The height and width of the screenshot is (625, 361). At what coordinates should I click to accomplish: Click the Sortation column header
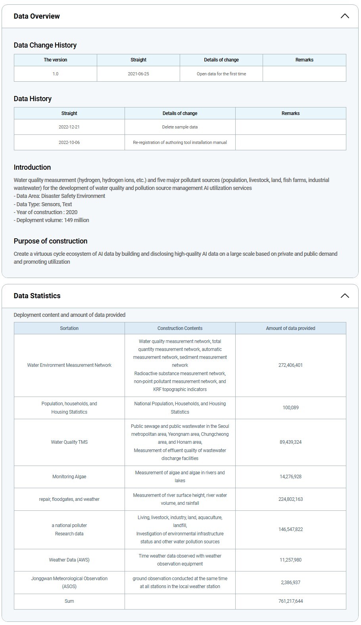tap(69, 328)
